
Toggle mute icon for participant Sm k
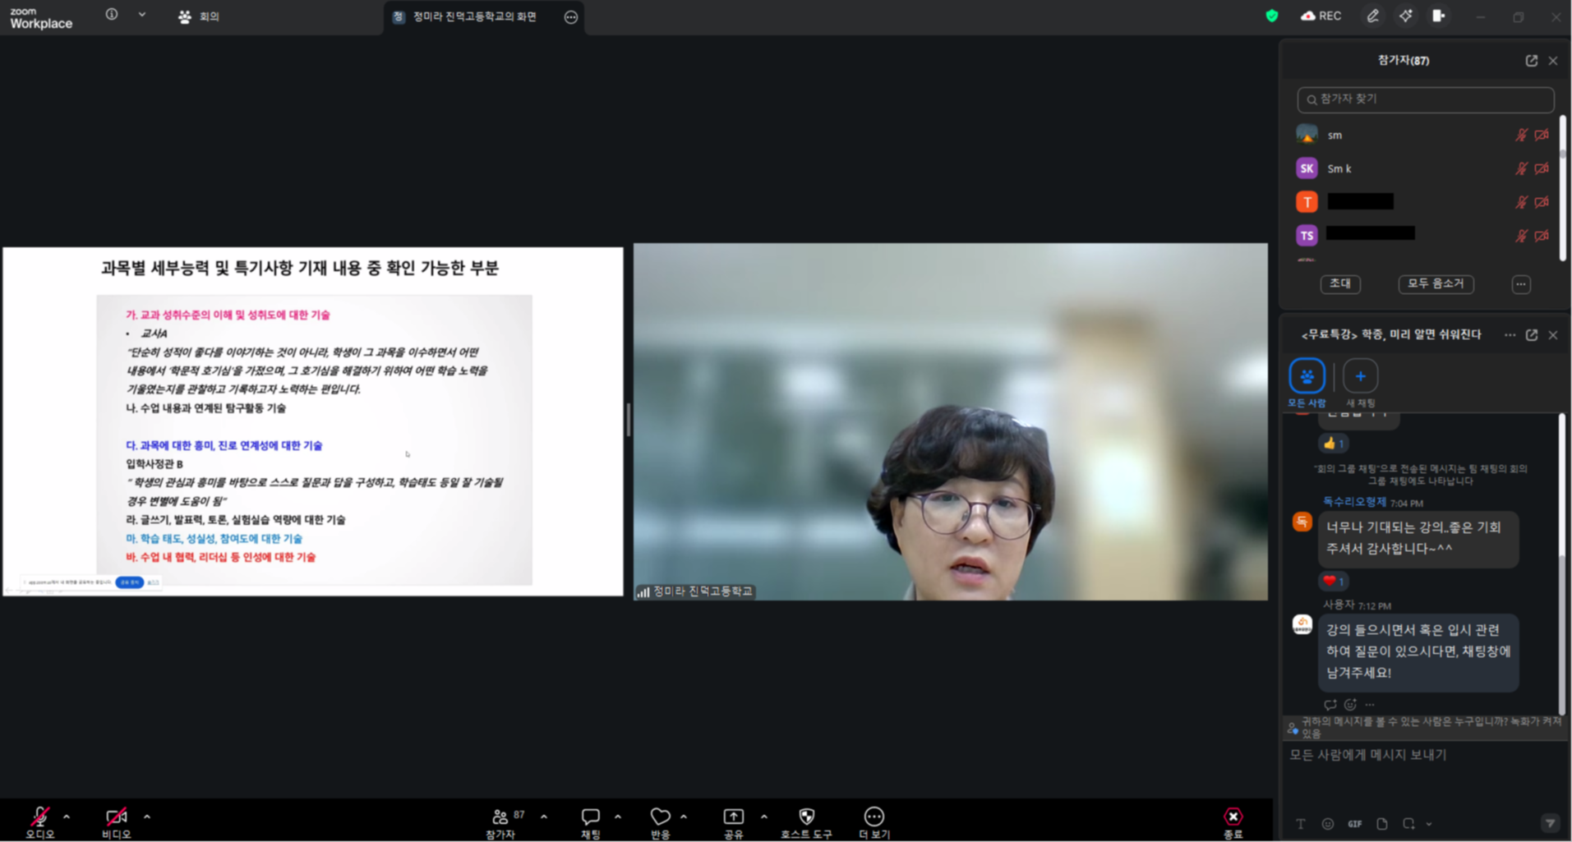pos(1521,168)
